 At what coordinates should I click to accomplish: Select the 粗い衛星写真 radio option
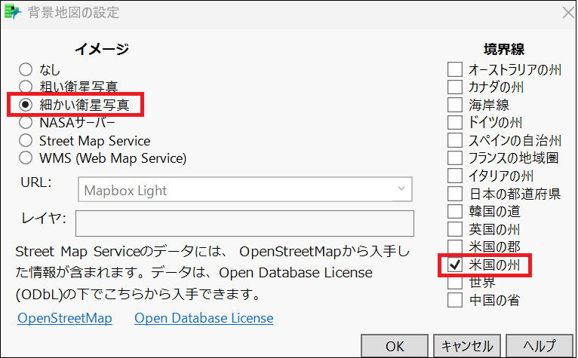(x=26, y=87)
